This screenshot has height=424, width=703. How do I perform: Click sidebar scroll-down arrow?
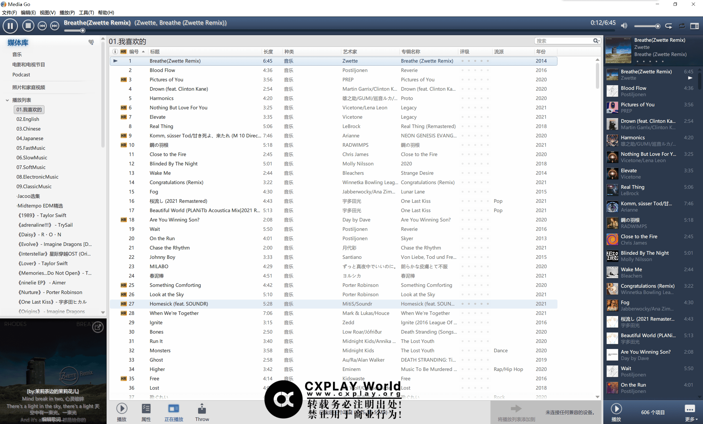coord(103,312)
